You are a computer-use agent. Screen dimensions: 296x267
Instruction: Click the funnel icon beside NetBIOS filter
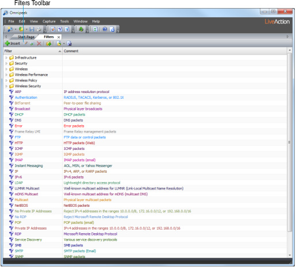click(11, 206)
